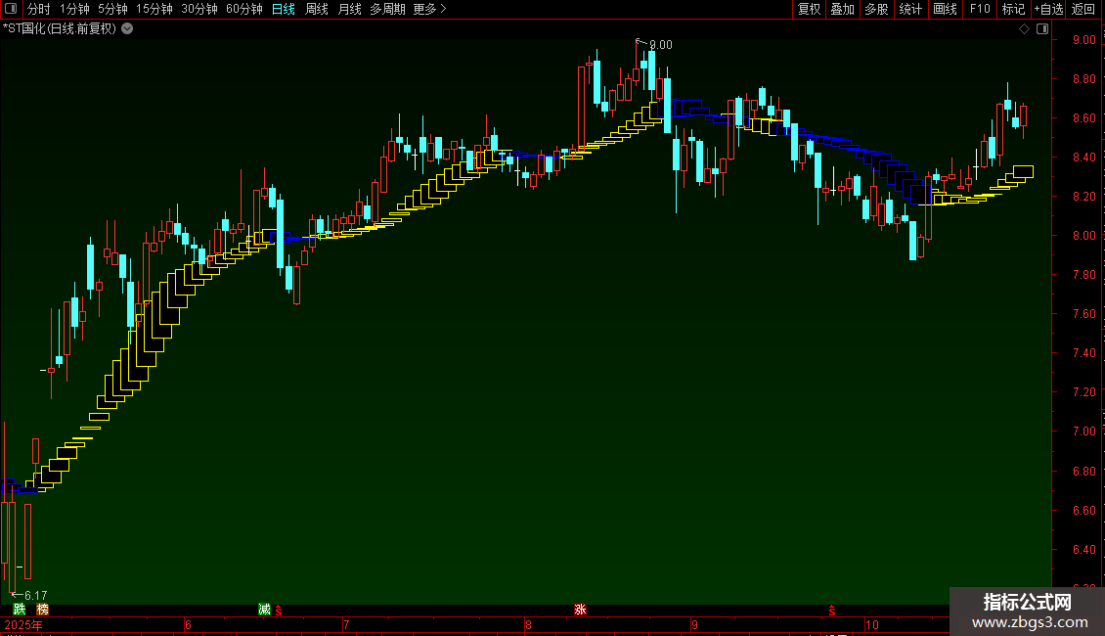Viewport: 1105px width, 636px height.
Task: Click the diamond icon near the price axis
Action: (1025, 29)
